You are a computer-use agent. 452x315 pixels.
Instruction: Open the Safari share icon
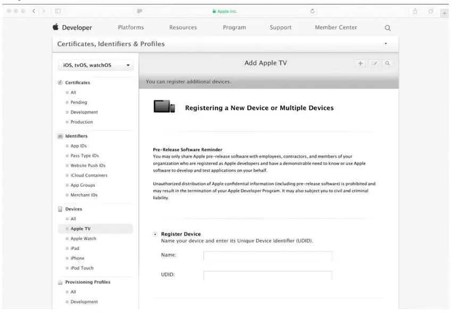point(415,11)
